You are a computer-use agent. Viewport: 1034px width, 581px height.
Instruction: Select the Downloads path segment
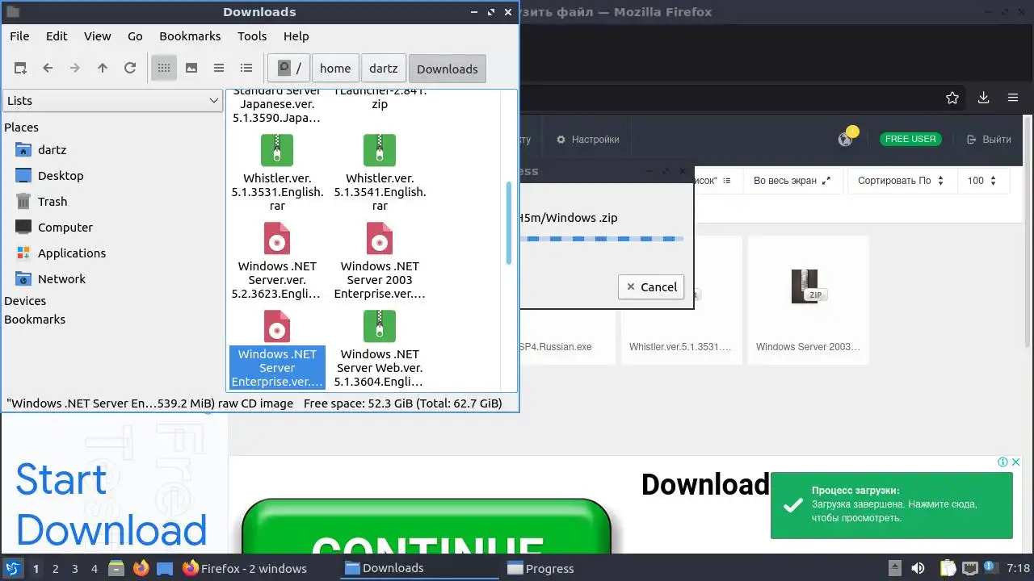(448, 69)
